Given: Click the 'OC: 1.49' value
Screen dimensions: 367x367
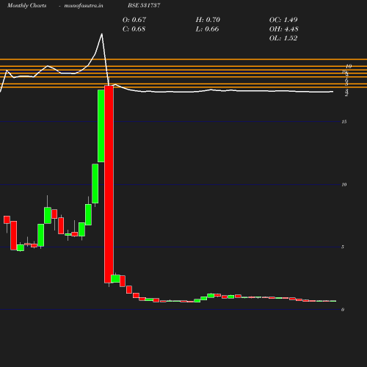Looking at the screenshot, I should tap(283, 20).
